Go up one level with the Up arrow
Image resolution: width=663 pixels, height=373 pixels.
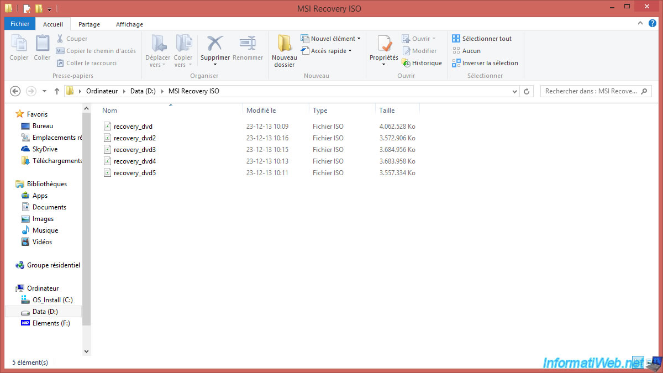(x=56, y=91)
